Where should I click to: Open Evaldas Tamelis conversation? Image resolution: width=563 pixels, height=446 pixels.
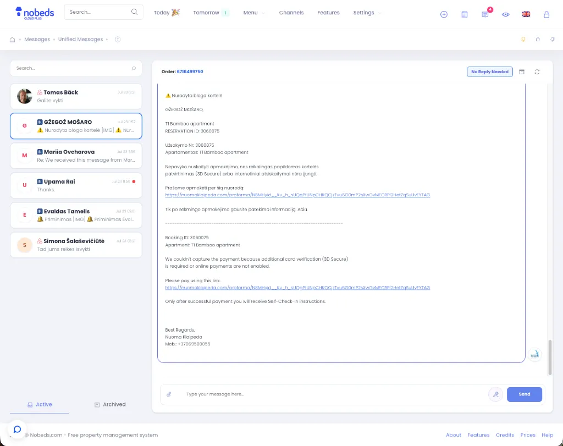point(76,216)
